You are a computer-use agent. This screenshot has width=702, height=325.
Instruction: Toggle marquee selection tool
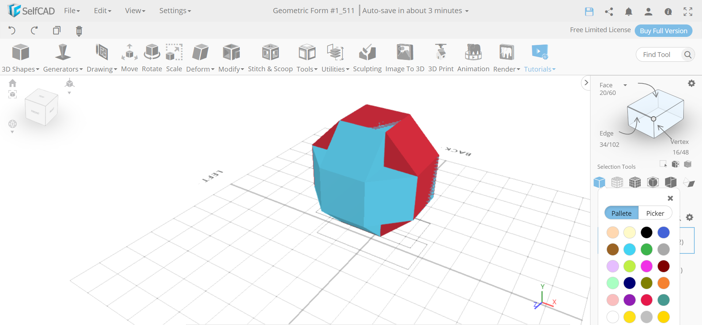pyautogui.click(x=663, y=164)
